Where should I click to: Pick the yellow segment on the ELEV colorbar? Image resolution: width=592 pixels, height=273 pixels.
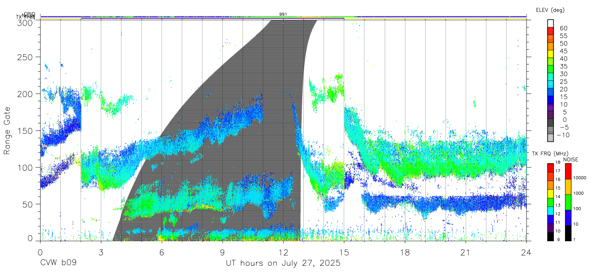pos(551,54)
